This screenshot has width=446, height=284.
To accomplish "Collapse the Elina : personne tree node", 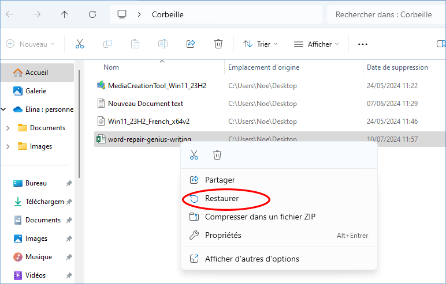I will pos(3,109).
